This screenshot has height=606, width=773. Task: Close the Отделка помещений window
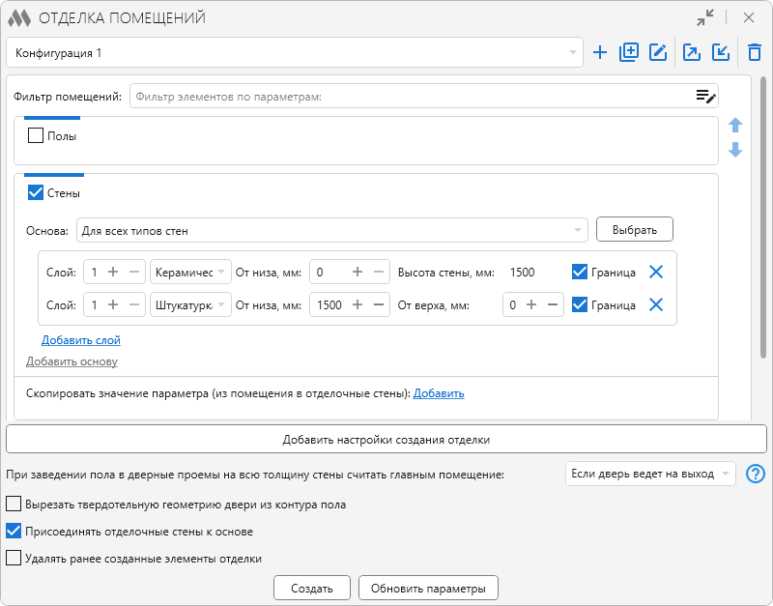point(748,17)
